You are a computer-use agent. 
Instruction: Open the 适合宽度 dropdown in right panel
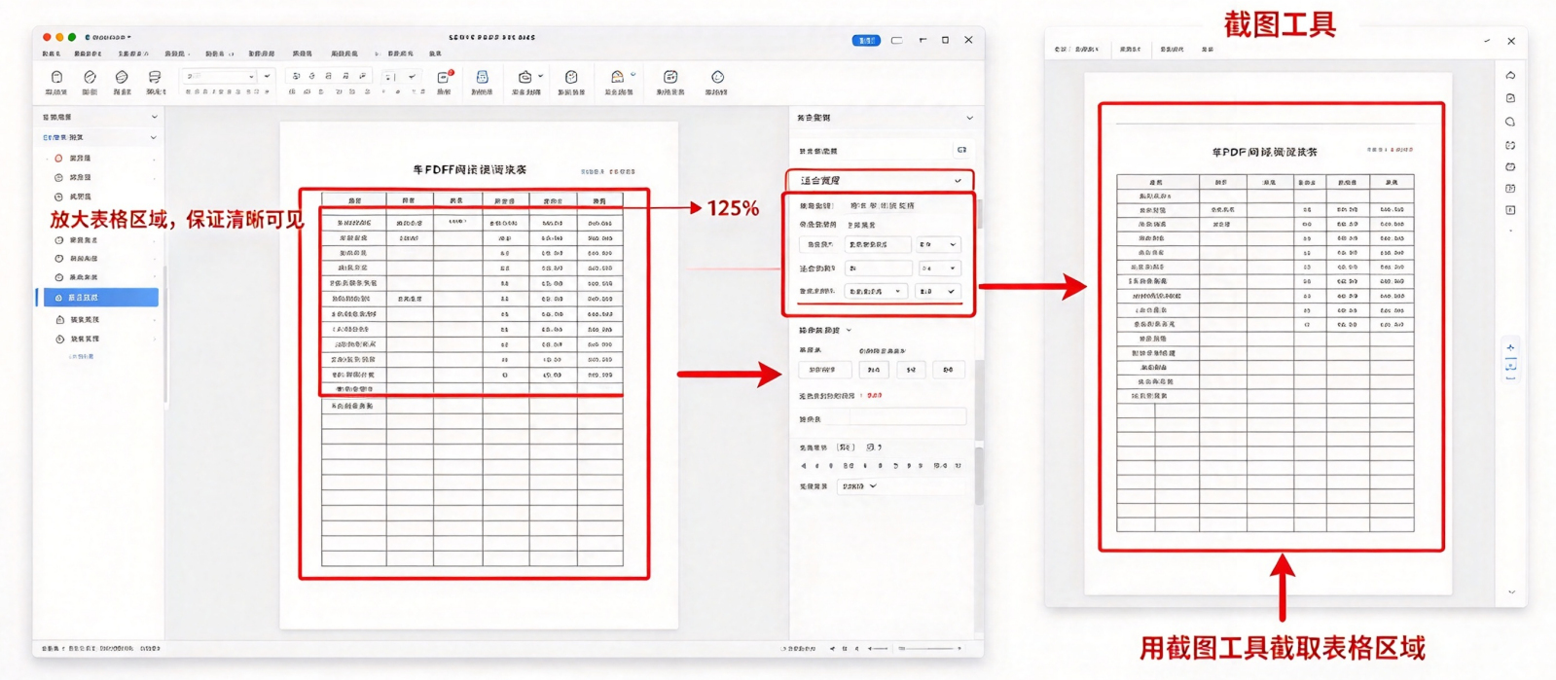(880, 181)
